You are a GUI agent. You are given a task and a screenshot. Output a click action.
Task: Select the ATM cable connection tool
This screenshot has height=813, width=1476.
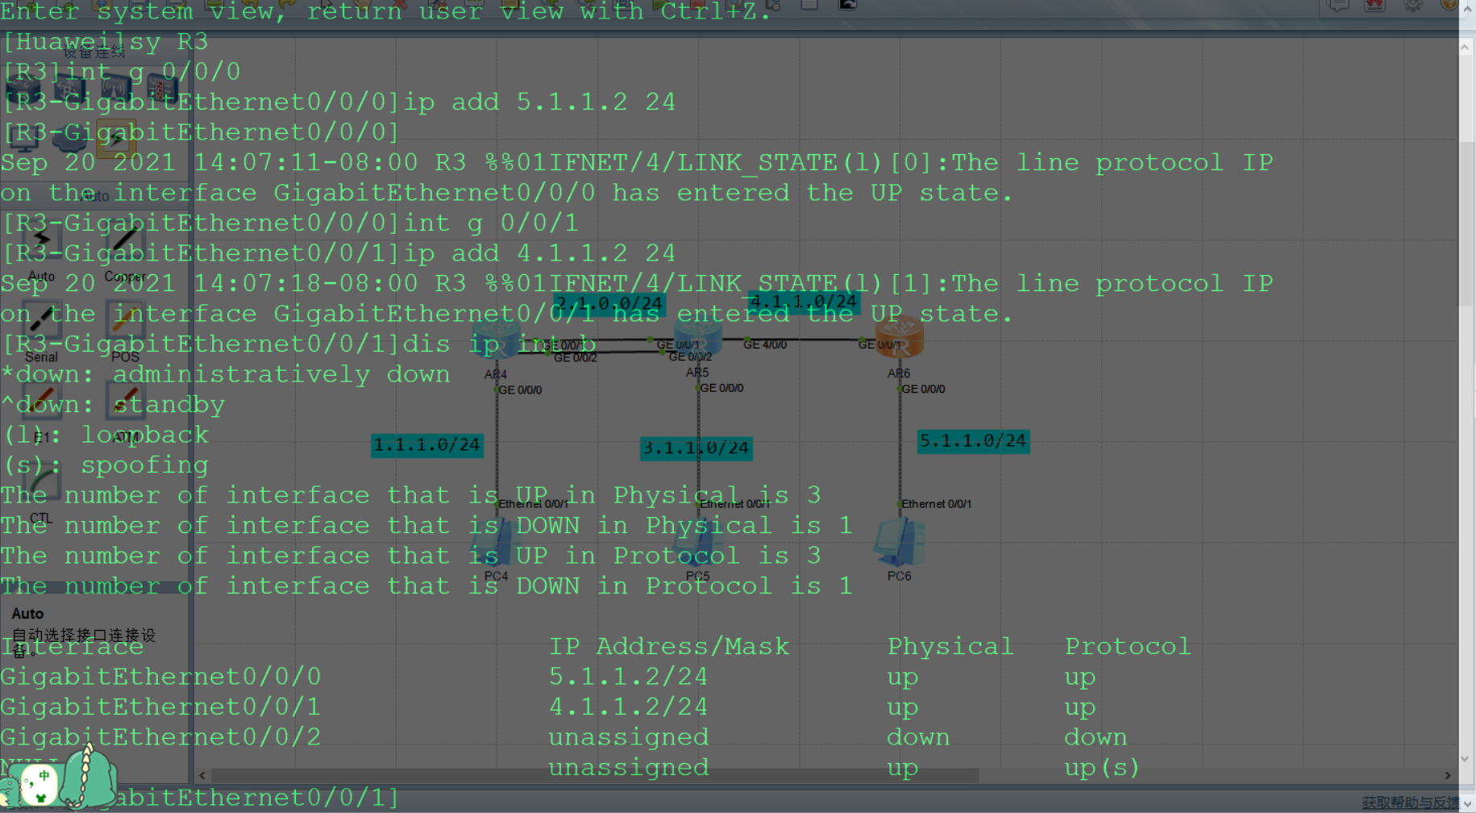point(125,400)
